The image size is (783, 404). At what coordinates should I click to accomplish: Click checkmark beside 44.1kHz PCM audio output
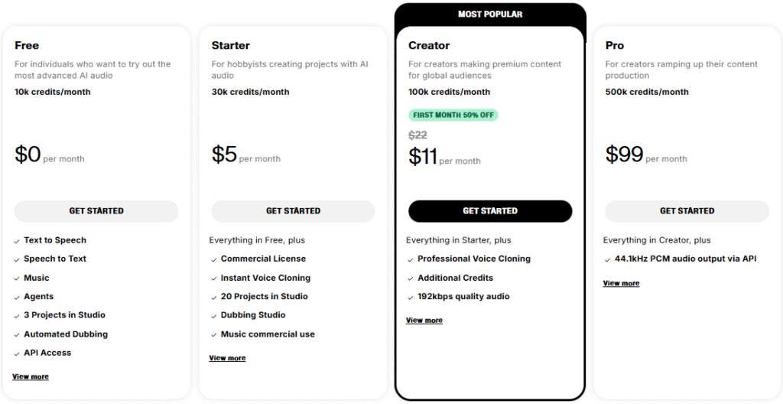tap(608, 259)
